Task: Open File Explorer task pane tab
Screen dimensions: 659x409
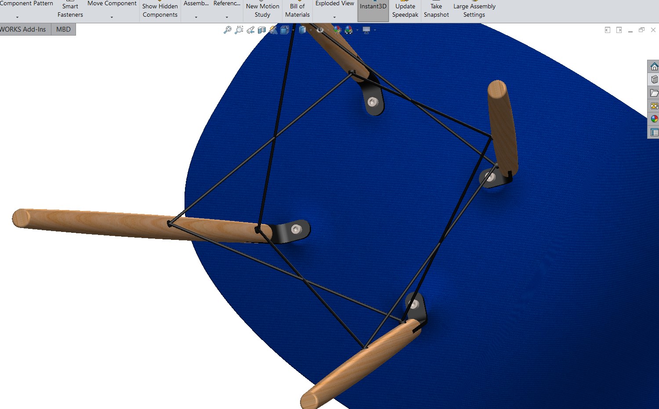Action: point(654,93)
